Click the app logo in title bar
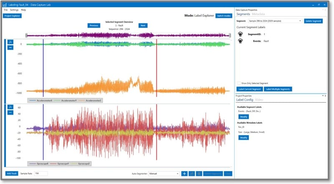This screenshot has width=334, height=184. pyautogui.click(x=5, y=5)
